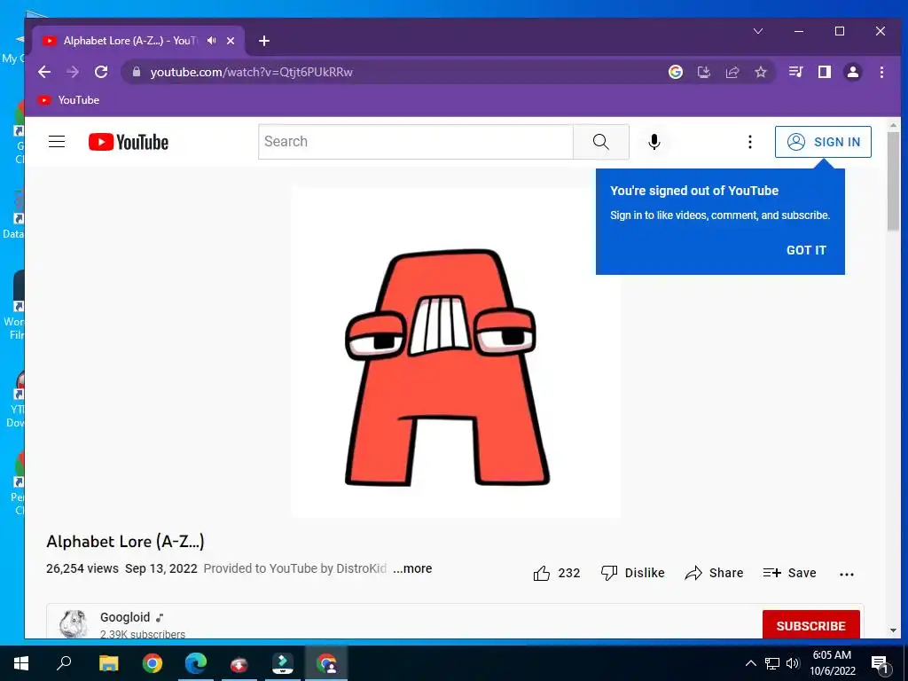Reload the YouTube page
908x681 pixels.
101,72
